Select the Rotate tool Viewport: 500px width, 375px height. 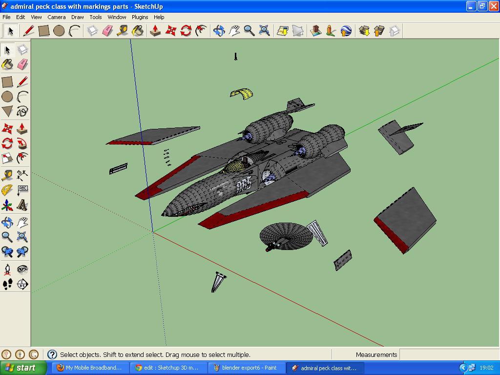7,142
